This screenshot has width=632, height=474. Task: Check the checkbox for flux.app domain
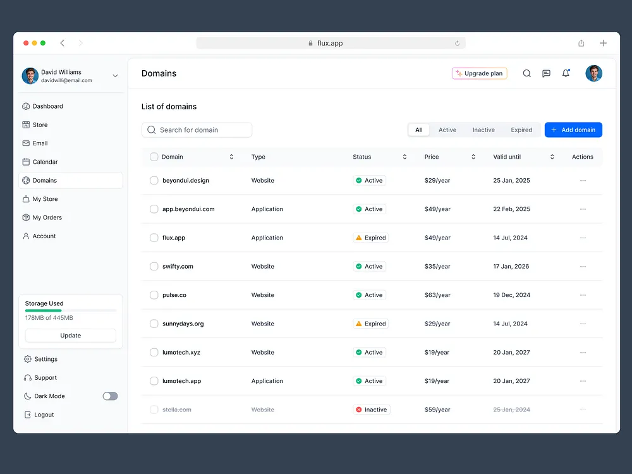coord(154,238)
